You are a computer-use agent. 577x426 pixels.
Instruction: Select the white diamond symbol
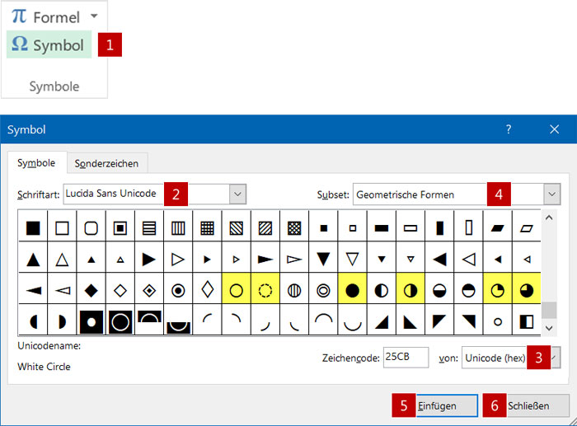point(120,291)
